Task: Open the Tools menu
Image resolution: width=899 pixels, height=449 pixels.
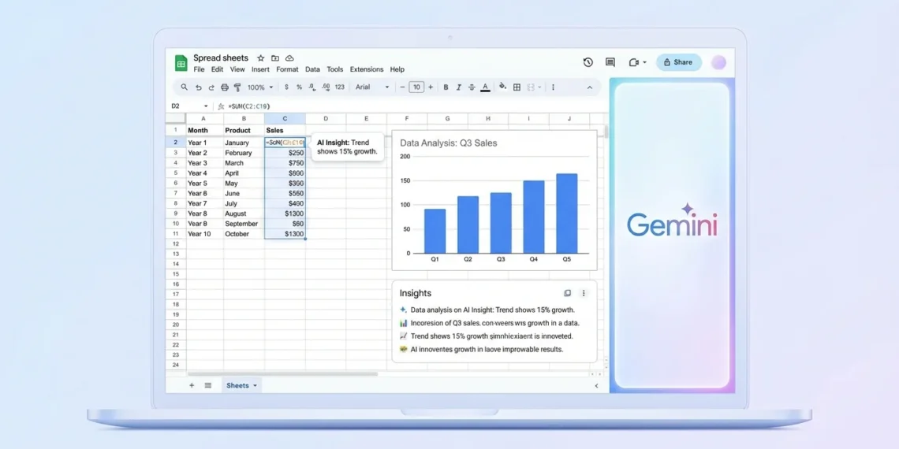Action: coord(335,69)
